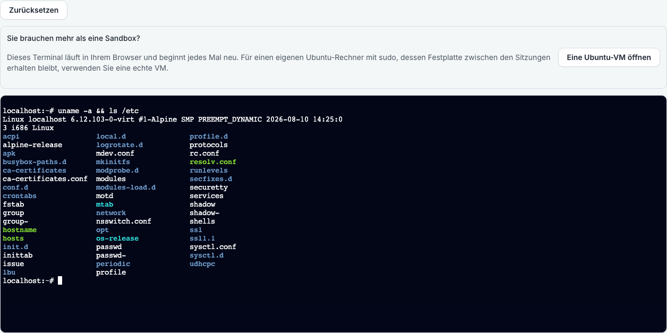Screen dimensions: 667x333
Task: Click the 'rc.conf' file name
Action: (x=204, y=153)
